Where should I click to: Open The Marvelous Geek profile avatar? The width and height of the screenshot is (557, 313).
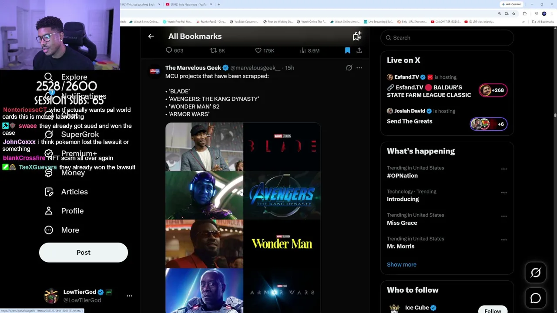coord(154,71)
